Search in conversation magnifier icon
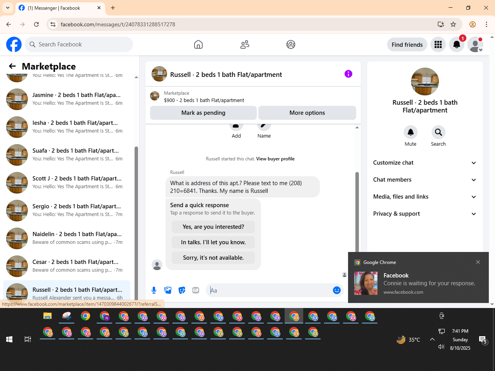 pyautogui.click(x=439, y=132)
